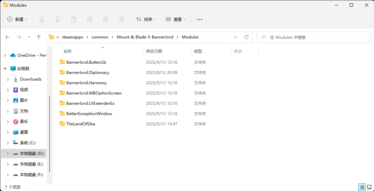374x191 pixels.
Task: Click steamapps in the breadcrumb path
Action: (73, 37)
